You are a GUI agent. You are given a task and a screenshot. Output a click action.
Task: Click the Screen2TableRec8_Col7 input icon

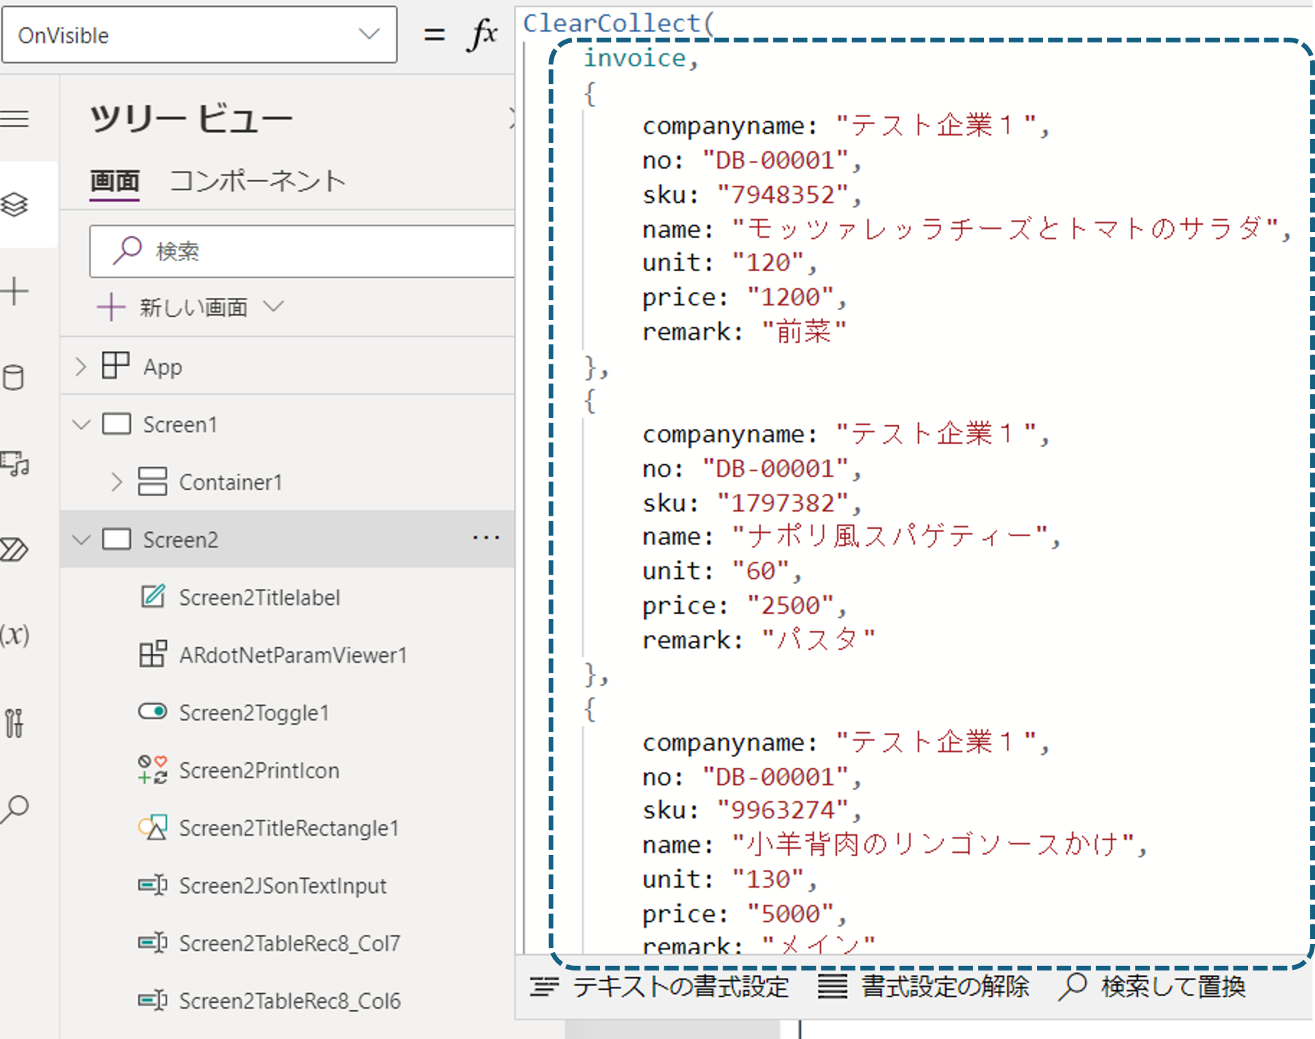pyautogui.click(x=152, y=942)
